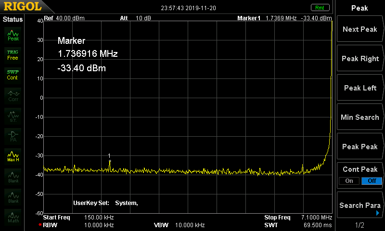Click the Corr correction status icon
The height and width of the screenshot is (231, 385).
pyautogui.click(x=13, y=95)
